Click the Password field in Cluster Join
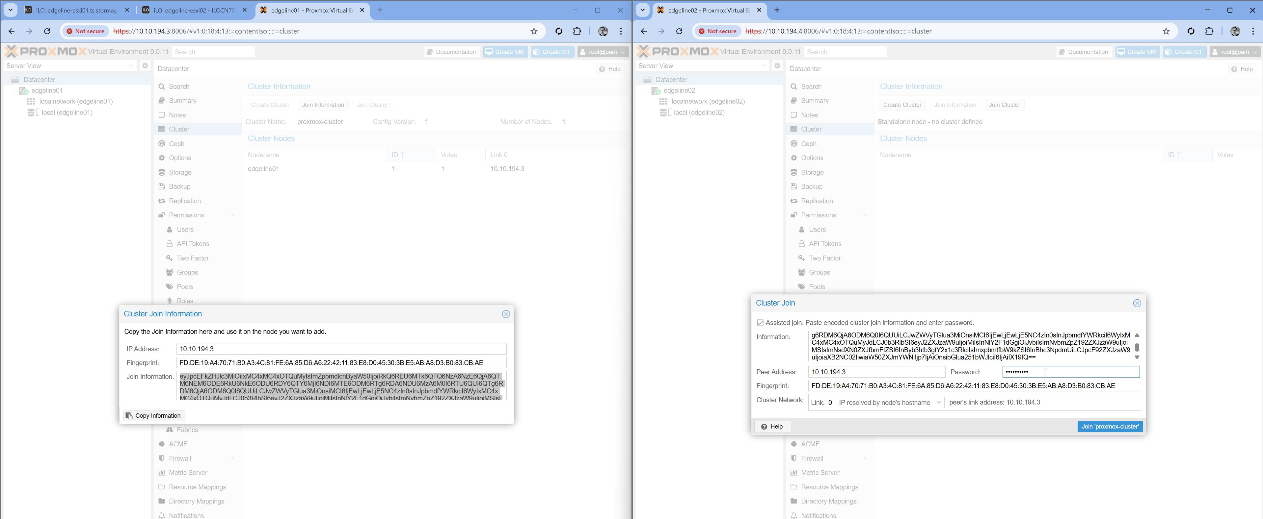The height and width of the screenshot is (519, 1263). [1070, 372]
